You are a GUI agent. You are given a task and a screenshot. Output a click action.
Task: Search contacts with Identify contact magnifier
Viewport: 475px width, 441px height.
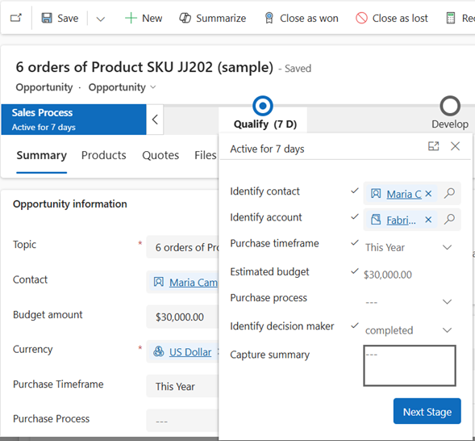coord(449,193)
